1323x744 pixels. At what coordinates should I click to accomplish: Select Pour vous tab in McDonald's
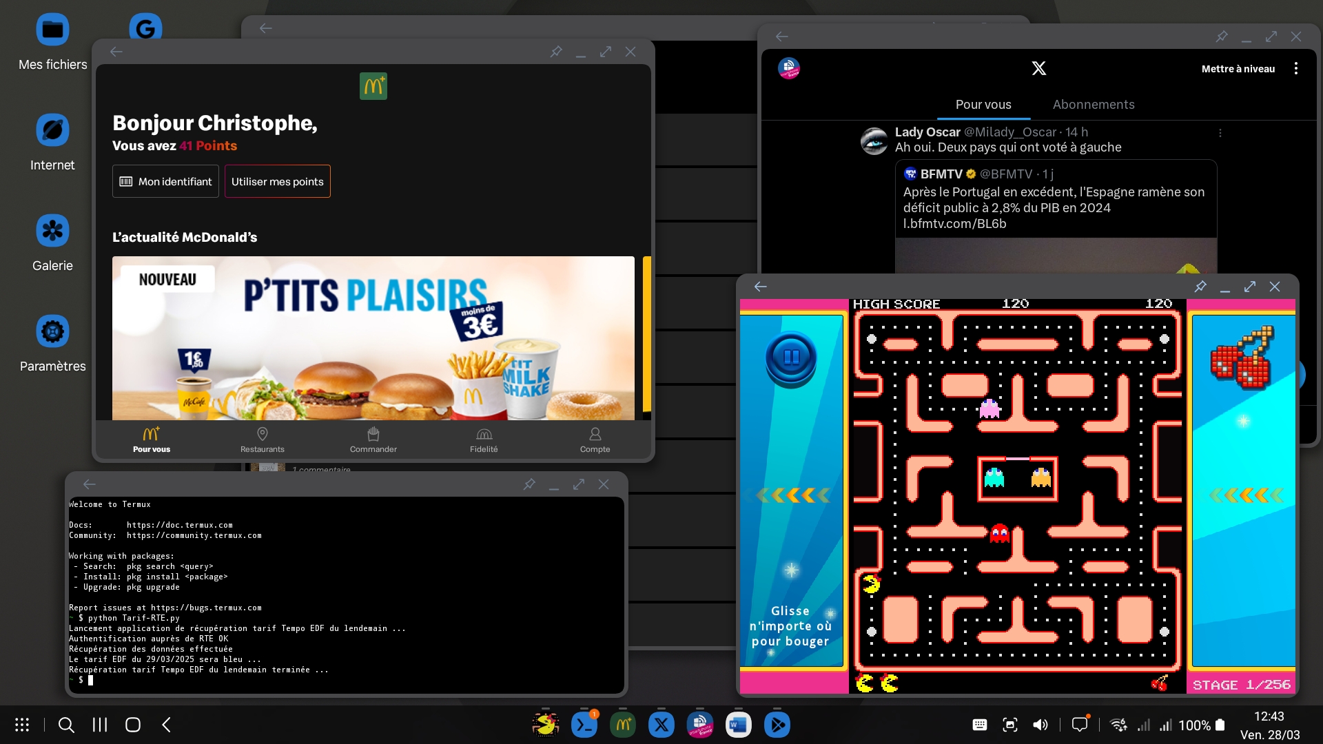(x=152, y=441)
